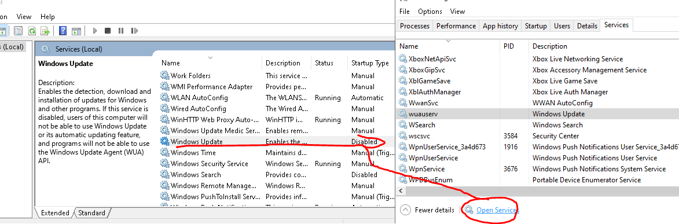Select the WpnUserService_3a4d673 row
Image resolution: width=679 pixels, height=224 pixels.
click(x=538, y=147)
